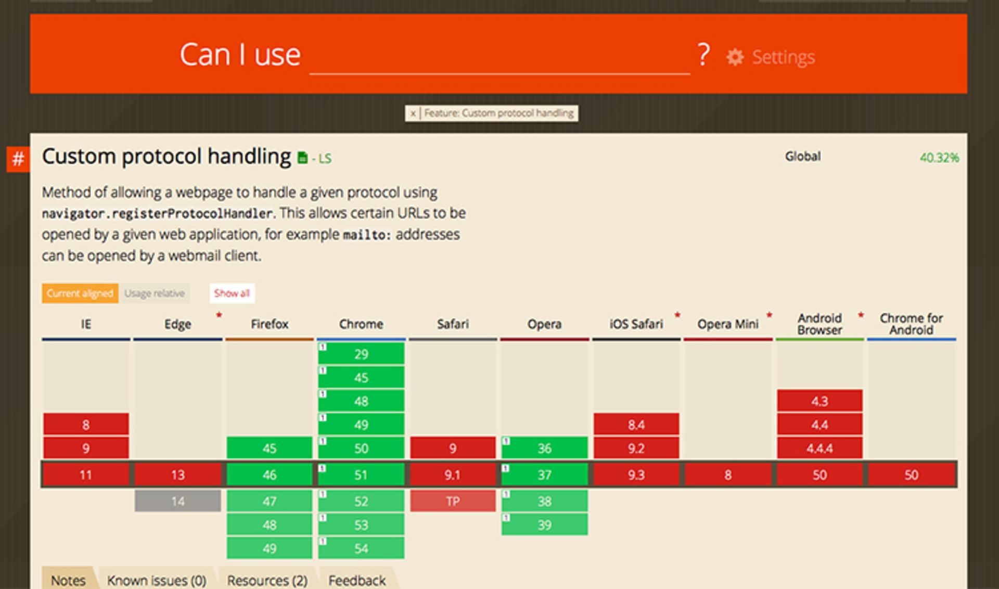Click the Firefox 46 cell
Viewport: 999px width, 589px height.
click(x=270, y=475)
